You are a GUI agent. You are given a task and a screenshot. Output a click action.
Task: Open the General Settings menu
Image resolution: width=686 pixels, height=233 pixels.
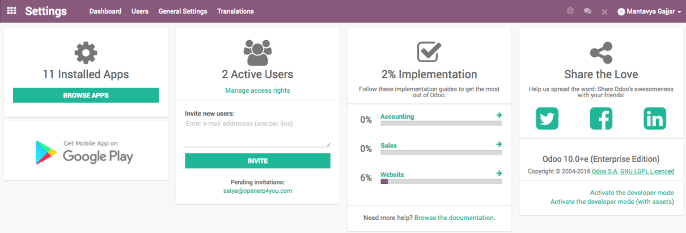tap(183, 11)
